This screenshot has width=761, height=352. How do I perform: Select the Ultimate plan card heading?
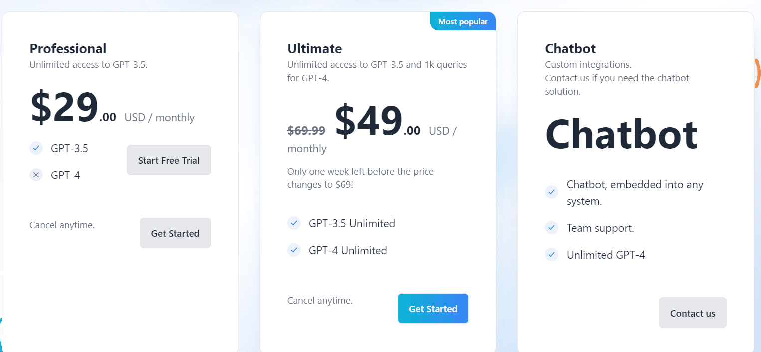pos(314,48)
